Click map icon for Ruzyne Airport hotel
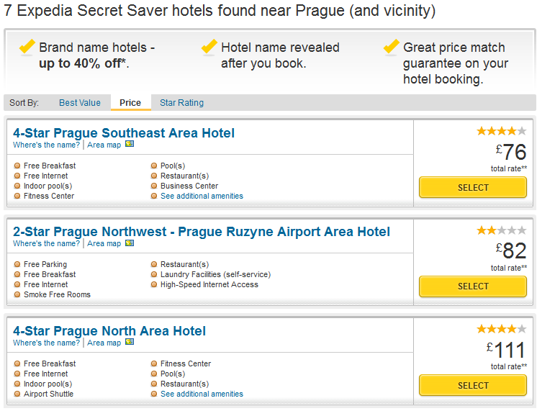 coord(130,243)
